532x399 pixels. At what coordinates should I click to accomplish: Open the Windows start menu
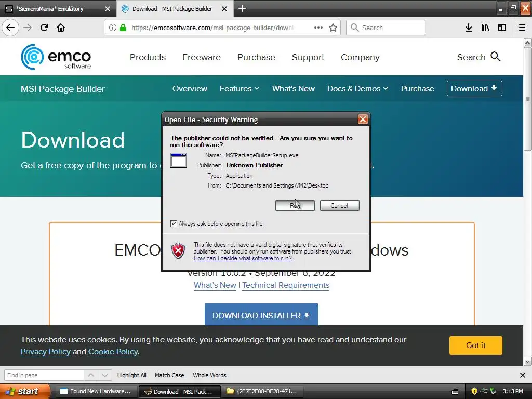point(25,391)
